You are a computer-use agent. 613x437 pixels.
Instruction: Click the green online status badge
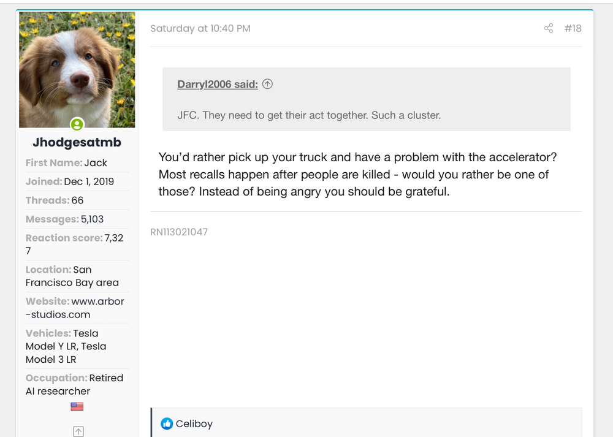[77, 124]
